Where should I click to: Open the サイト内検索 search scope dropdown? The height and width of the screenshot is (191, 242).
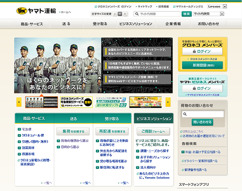pyautogui.click(x=209, y=14)
